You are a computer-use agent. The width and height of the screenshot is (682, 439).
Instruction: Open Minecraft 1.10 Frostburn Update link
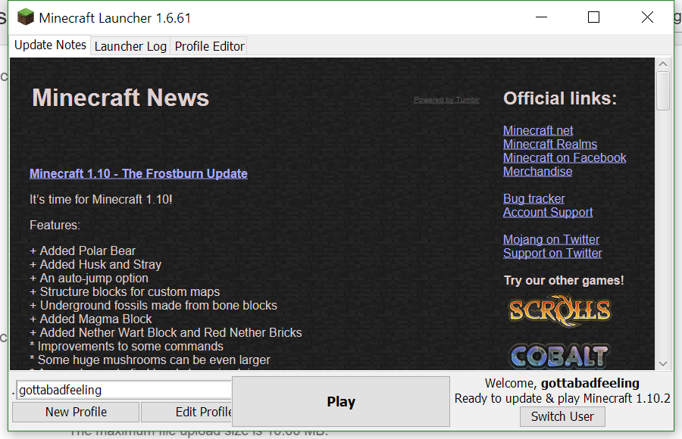point(139,173)
